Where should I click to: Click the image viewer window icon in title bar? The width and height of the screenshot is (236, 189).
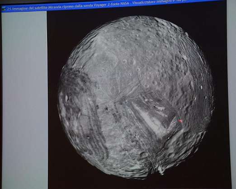click(4, 9)
